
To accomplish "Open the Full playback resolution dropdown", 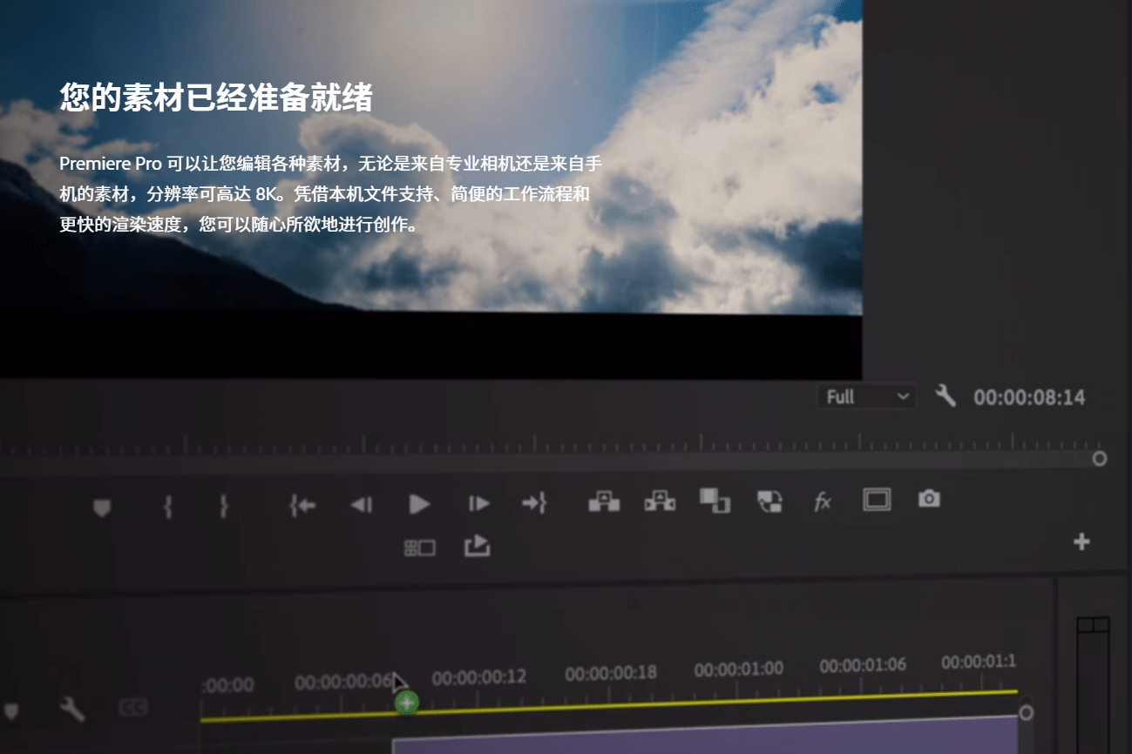I will (866, 397).
